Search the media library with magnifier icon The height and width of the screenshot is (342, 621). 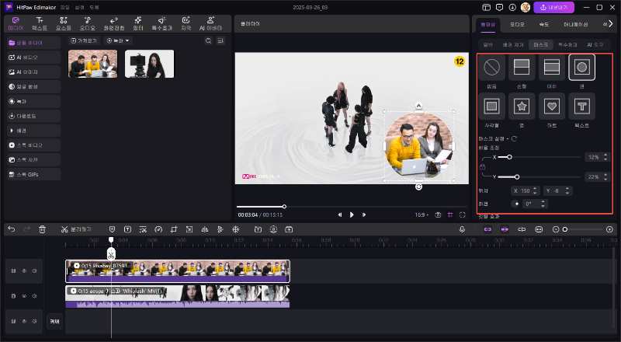pos(208,40)
